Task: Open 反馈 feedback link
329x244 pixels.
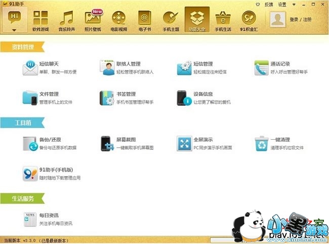Action: coord(269,5)
